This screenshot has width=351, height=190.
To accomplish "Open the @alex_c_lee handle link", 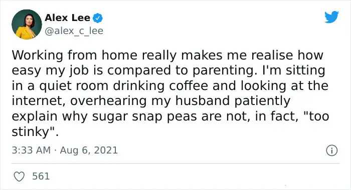I will click(x=74, y=31).
